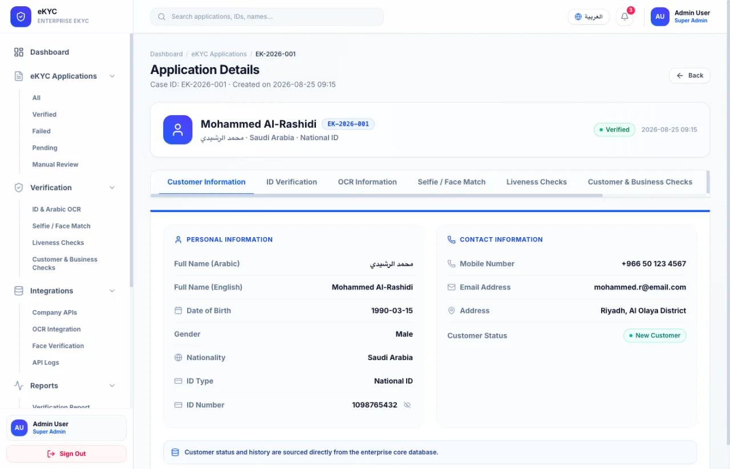Click the calendar icon next to Date of Birth

click(179, 311)
